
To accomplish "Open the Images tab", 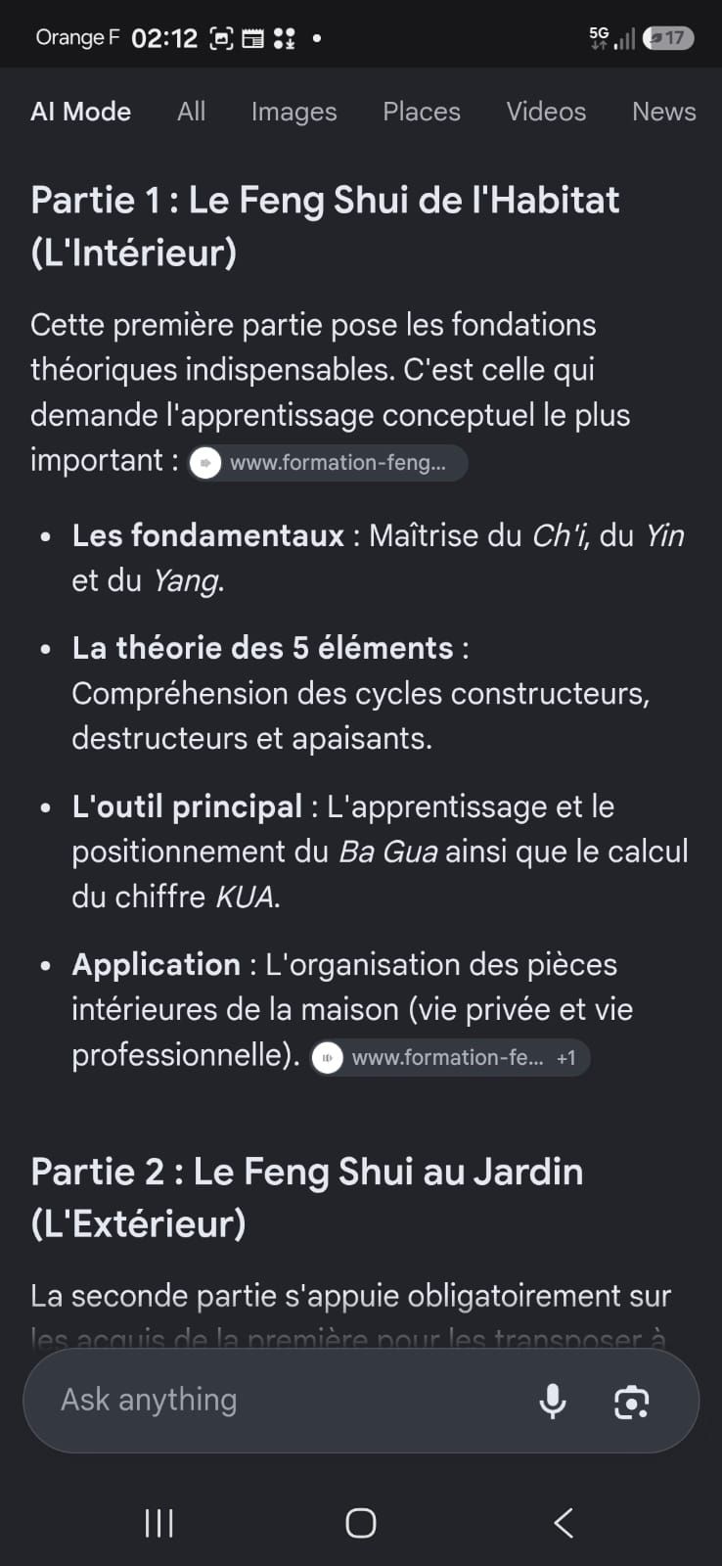I will [293, 112].
